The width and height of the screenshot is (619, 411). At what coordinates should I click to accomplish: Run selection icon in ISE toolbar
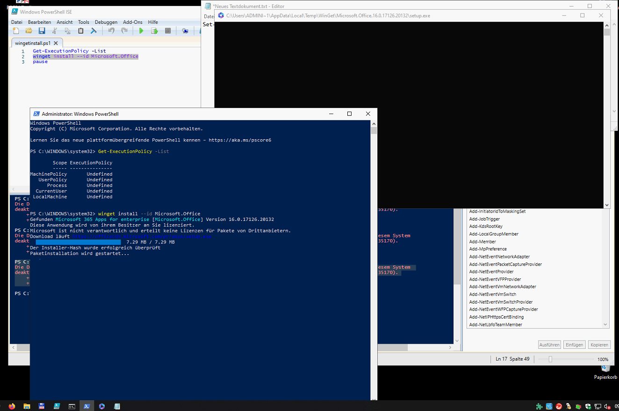tap(154, 31)
